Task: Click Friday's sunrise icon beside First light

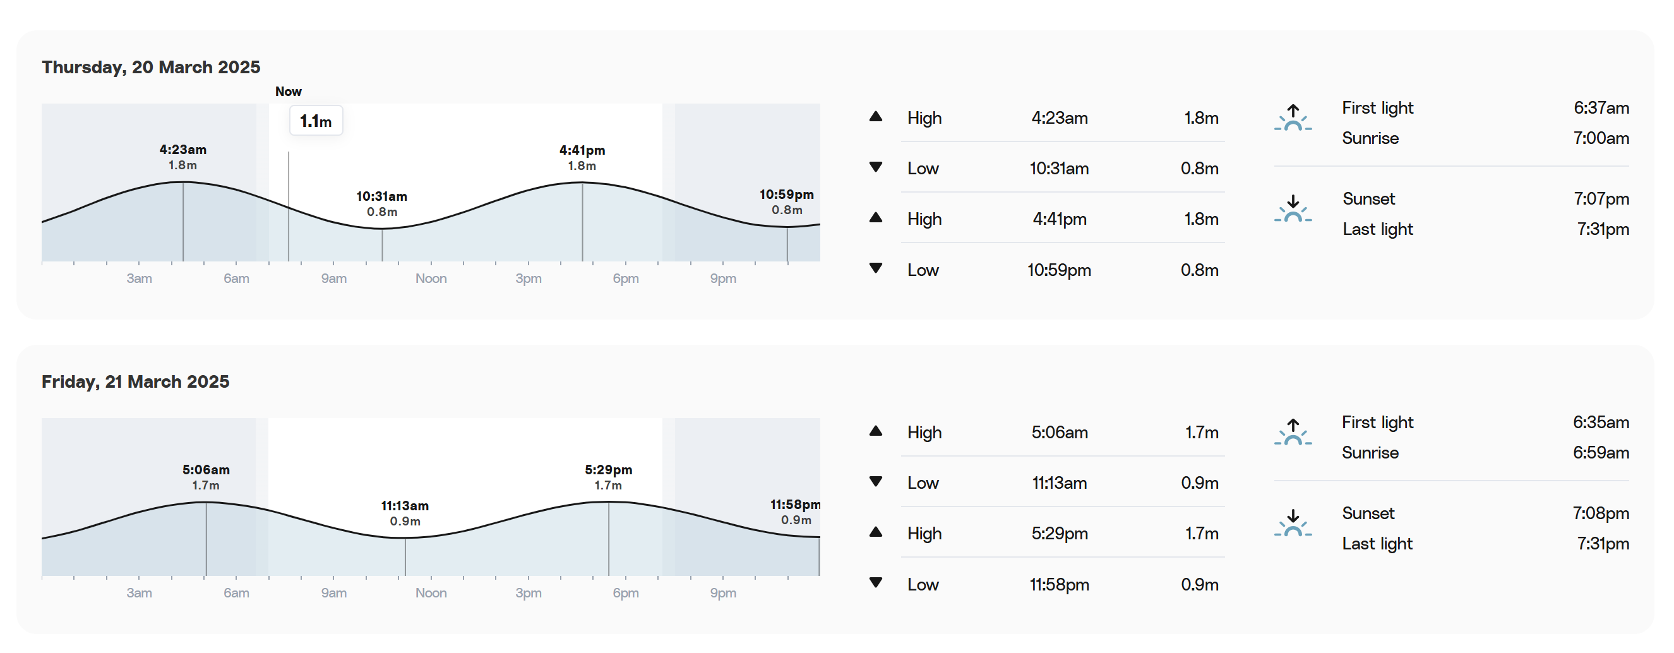Action: (x=1293, y=432)
